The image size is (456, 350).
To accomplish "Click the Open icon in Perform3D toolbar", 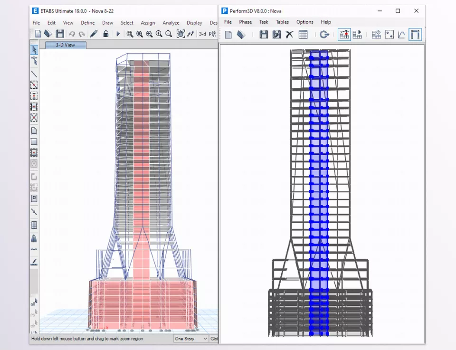I will (x=241, y=35).
